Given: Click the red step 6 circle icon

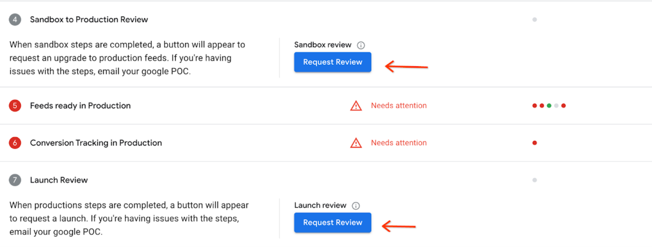Looking at the screenshot, I should pyautogui.click(x=15, y=143).
